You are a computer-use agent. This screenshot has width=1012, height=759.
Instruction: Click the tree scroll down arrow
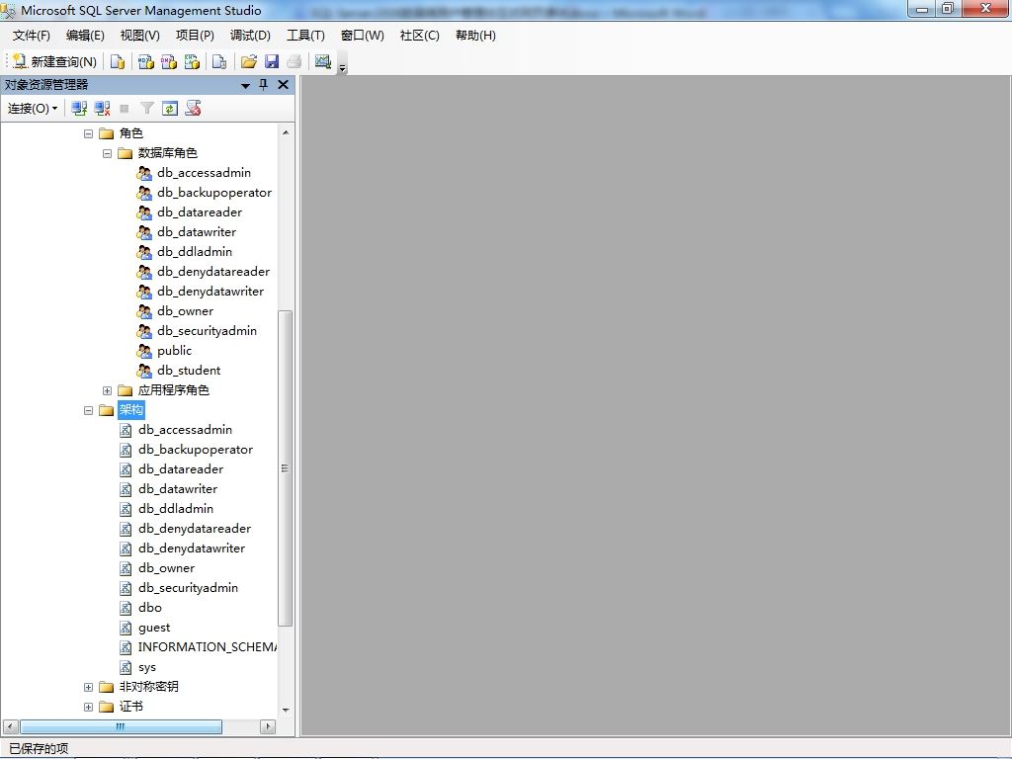coord(286,710)
